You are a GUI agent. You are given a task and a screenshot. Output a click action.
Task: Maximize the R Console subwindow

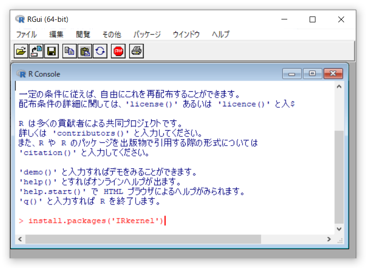point(312,74)
